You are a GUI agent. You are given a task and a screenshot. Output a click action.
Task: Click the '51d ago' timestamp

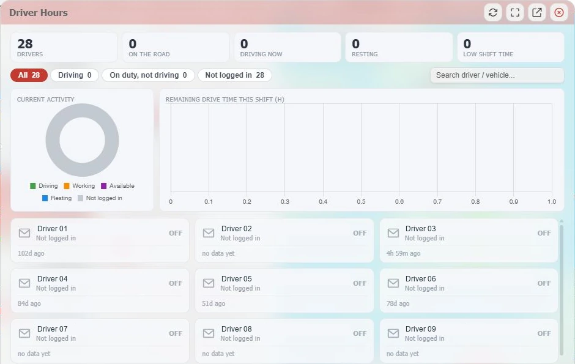213,303
